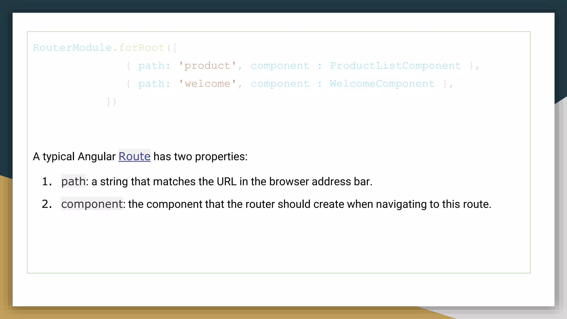The width and height of the screenshot is (567, 319).
Task: Open the Route hyperlink
Action: click(x=135, y=156)
